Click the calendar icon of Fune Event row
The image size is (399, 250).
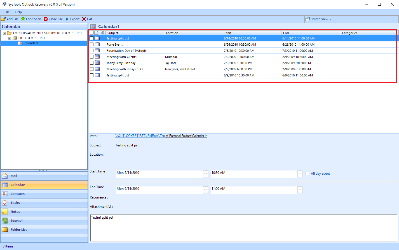point(97,44)
